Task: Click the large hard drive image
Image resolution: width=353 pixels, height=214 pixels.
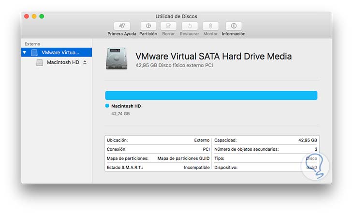Action: pyautogui.click(x=117, y=58)
